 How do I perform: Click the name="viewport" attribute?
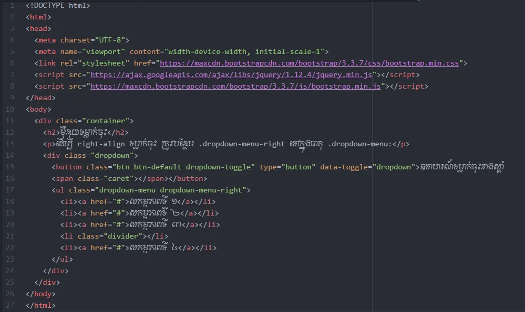(x=92, y=52)
